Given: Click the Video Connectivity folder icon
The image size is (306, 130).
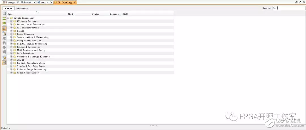Looking at the screenshot, I should pyautogui.click(x=14, y=73).
